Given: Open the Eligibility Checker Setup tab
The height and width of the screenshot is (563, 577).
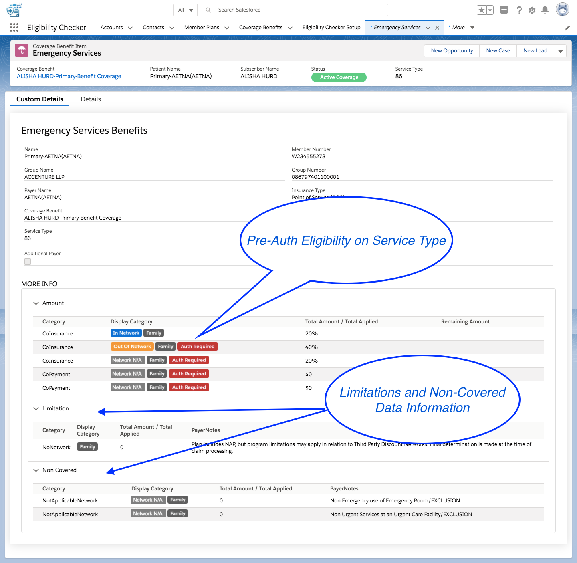Looking at the screenshot, I should (331, 27).
